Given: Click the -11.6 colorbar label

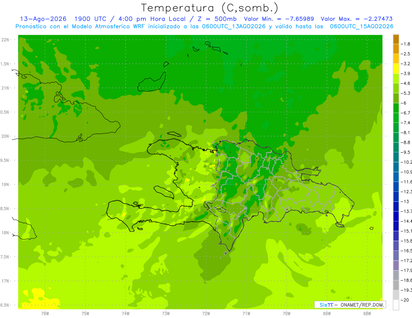Looking at the screenshot, I should [x=407, y=182].
